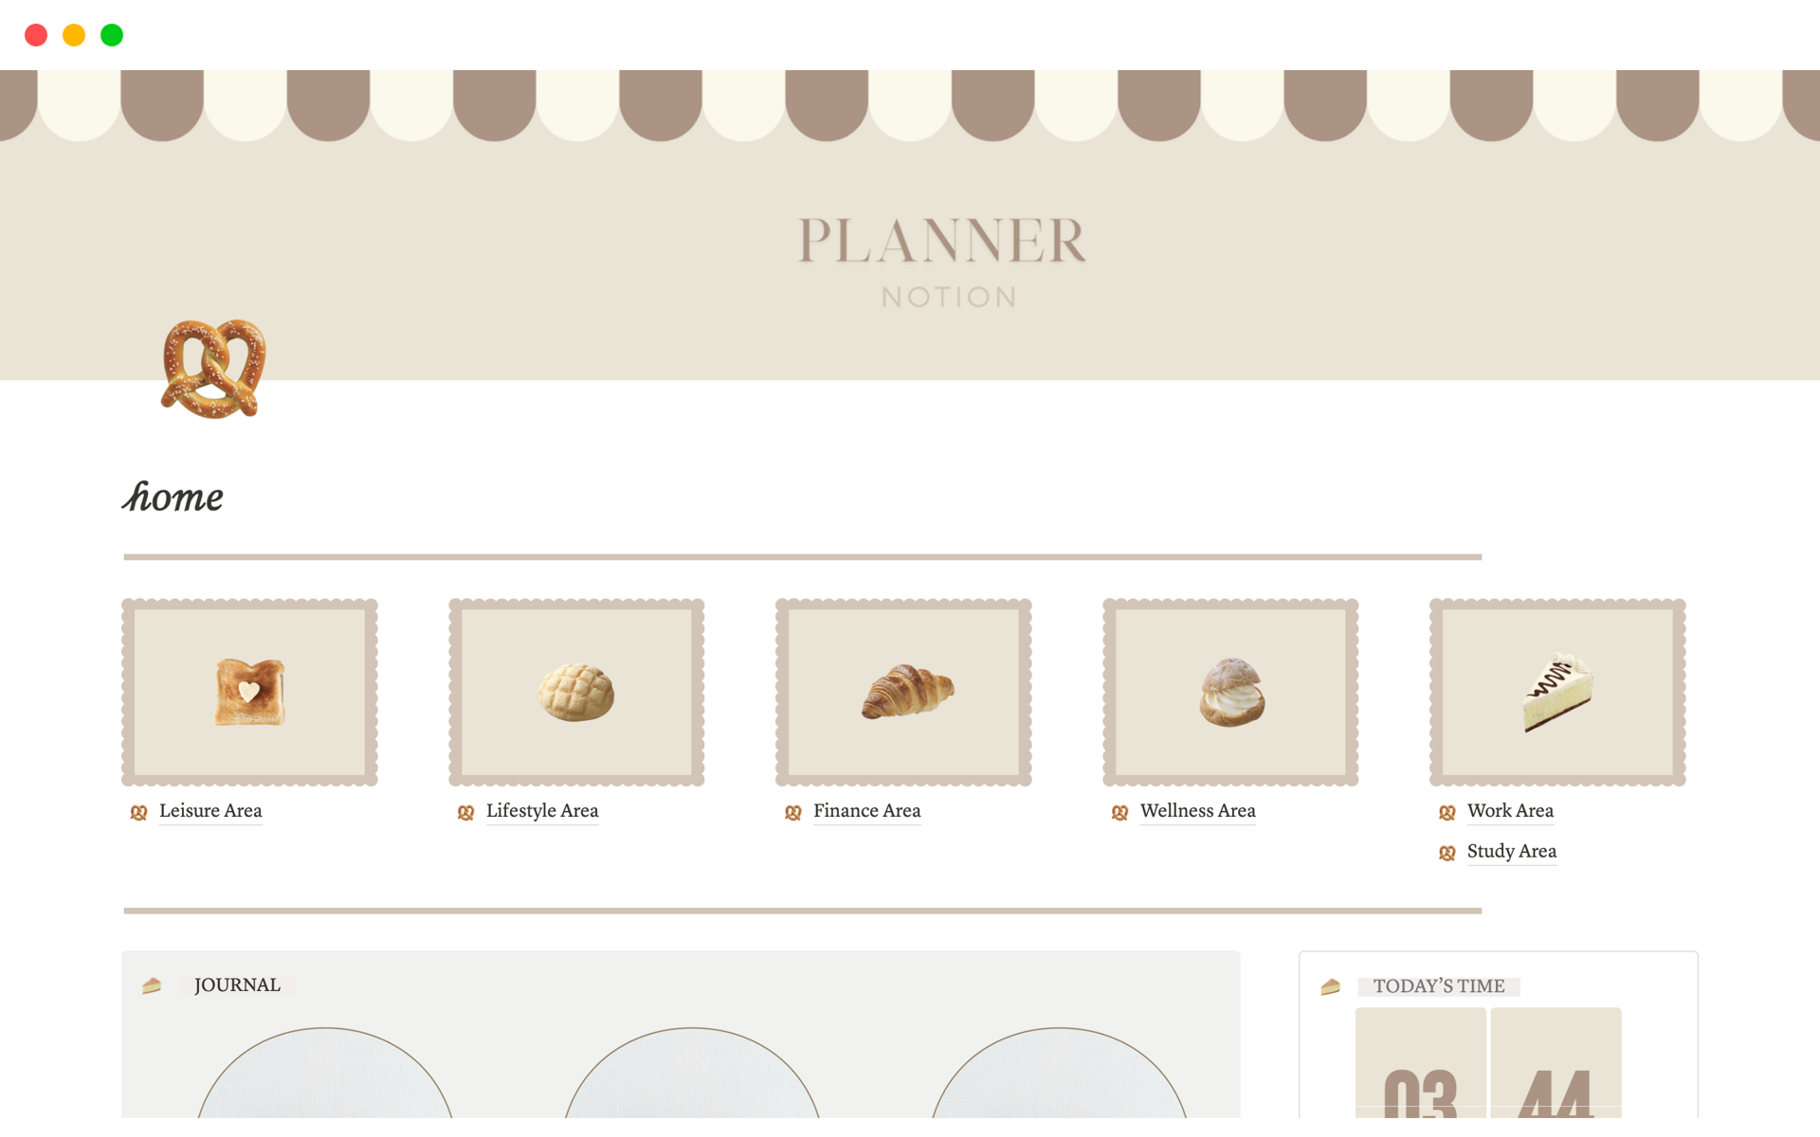The height and width of the screenshot is (1137, 1820).
Task: Click the JOURNAL section label
Action: click(237, 985)
